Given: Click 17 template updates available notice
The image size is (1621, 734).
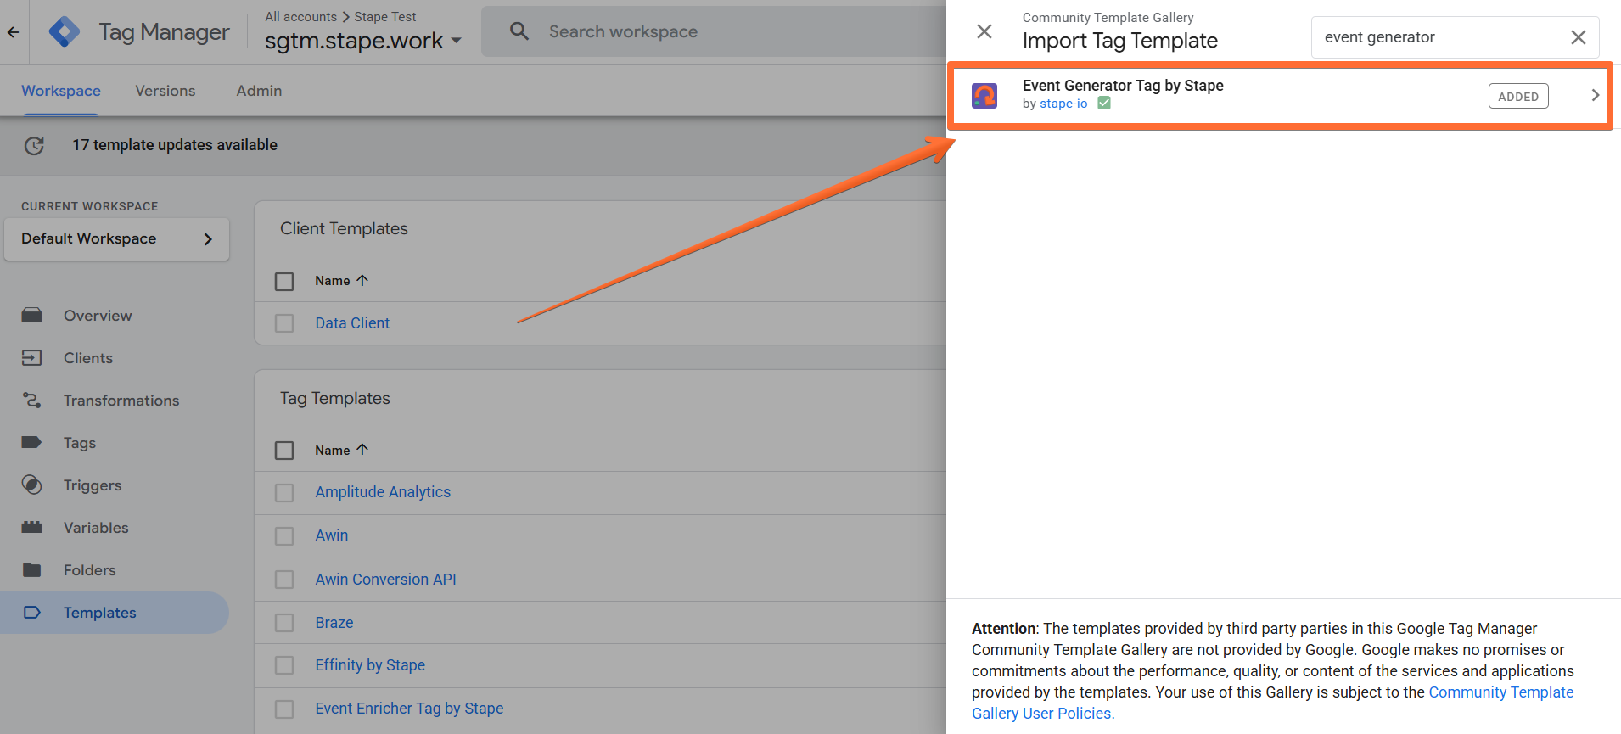Looking at the screenshot, I should point(175,145).
